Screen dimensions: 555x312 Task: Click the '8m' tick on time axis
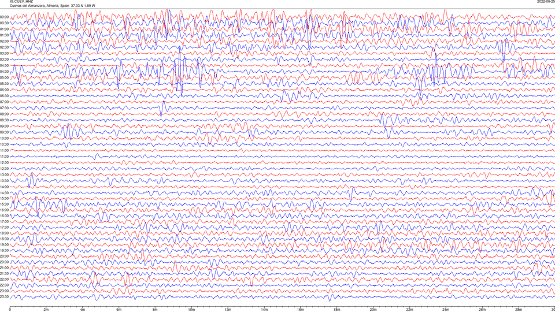155,310
